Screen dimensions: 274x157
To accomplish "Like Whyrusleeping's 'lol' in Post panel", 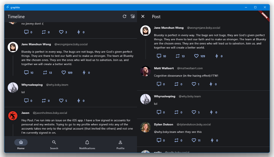I will (x=194, y=112).
